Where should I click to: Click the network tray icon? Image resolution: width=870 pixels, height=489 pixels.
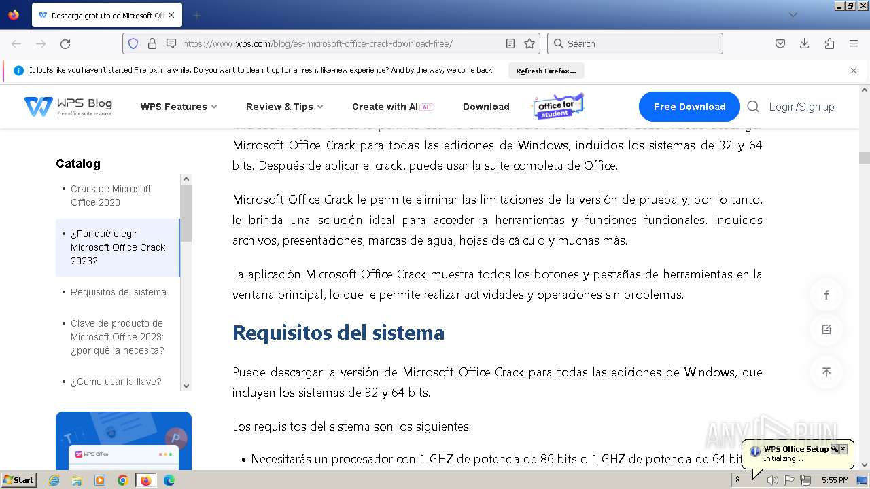(x=805, y=480)
